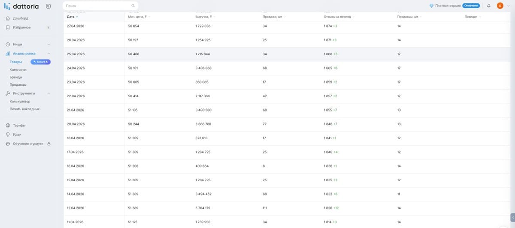Open the Продавцы submenu item
This screenshot has height=228, width=515.
tap(18, 85)
